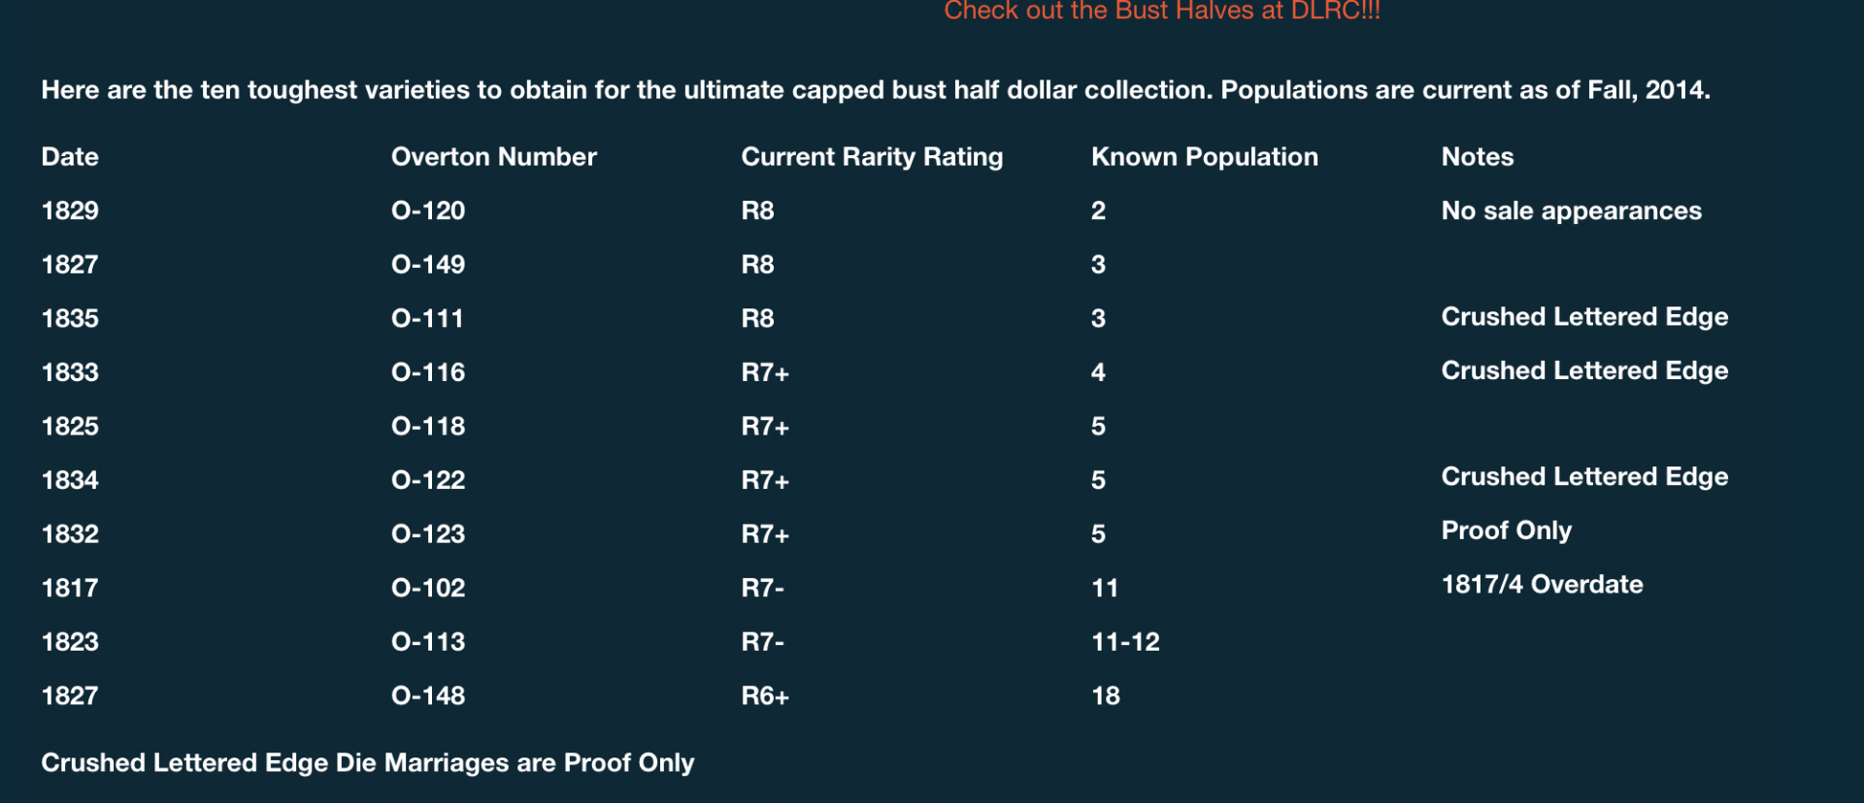Click the Overton Number column header
This screenshot has height=803, width=1864.
tap(493, 157)
